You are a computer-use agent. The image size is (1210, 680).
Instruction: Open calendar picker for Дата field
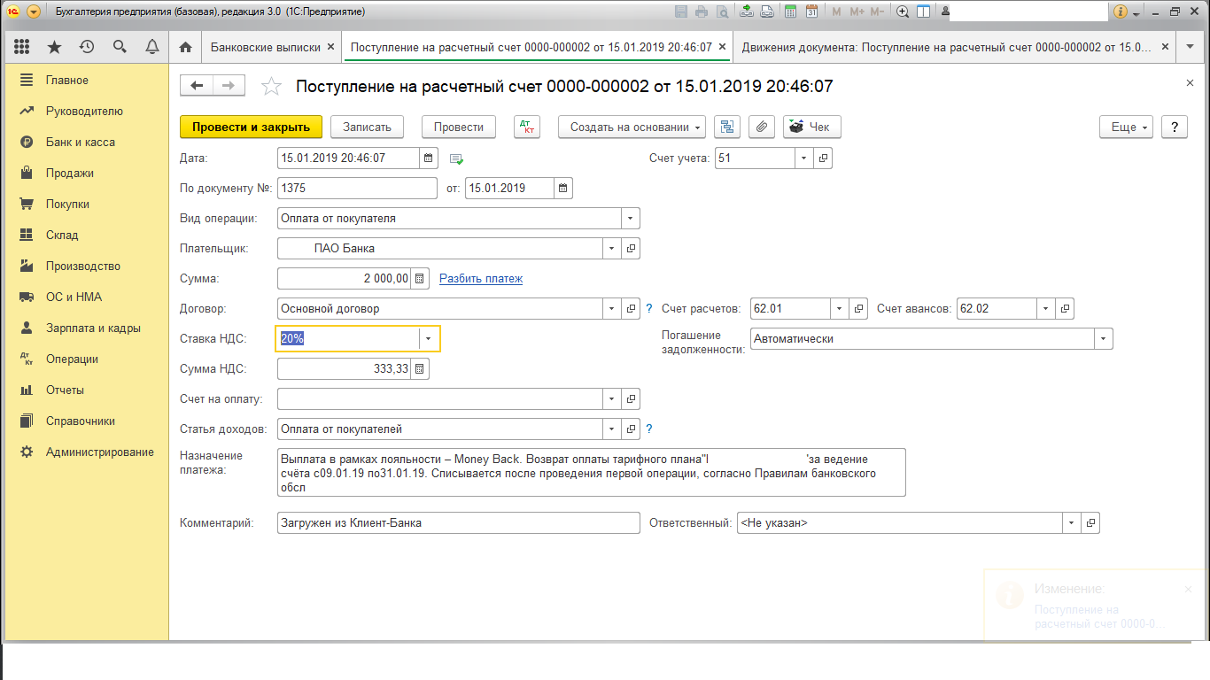click(x=429, y=158)
